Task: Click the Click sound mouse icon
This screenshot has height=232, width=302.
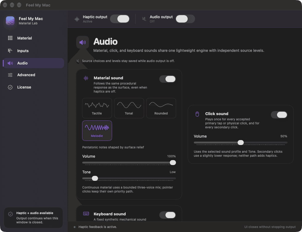Action: (x=197, y=114)
